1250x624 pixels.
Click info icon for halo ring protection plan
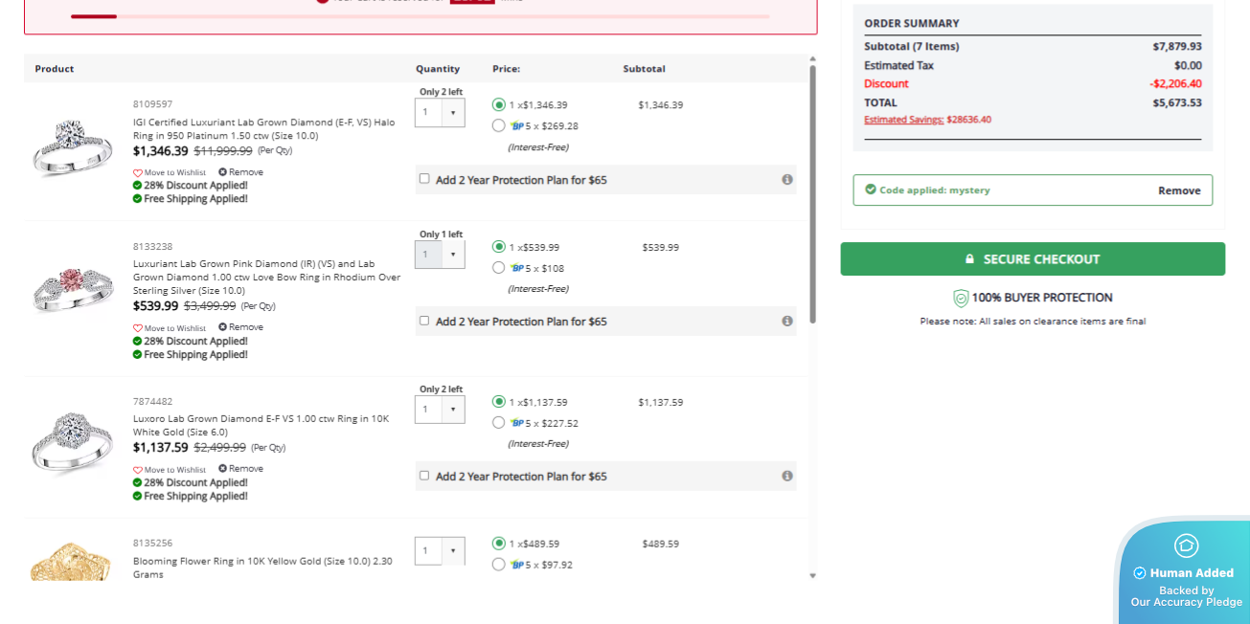pyautogui.click(x=786, y=180)
